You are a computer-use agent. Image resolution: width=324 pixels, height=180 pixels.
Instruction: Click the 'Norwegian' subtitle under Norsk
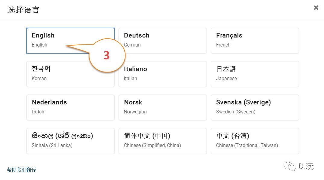click(x=135, y=112)
